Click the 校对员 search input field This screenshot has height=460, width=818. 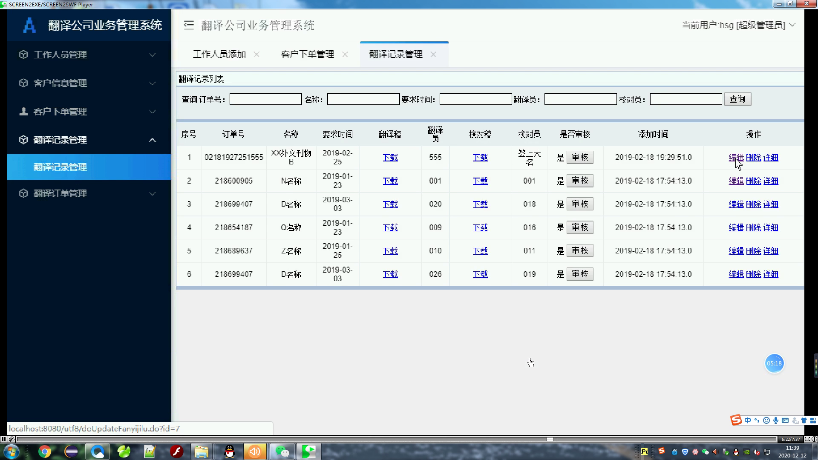pos(686,99)
